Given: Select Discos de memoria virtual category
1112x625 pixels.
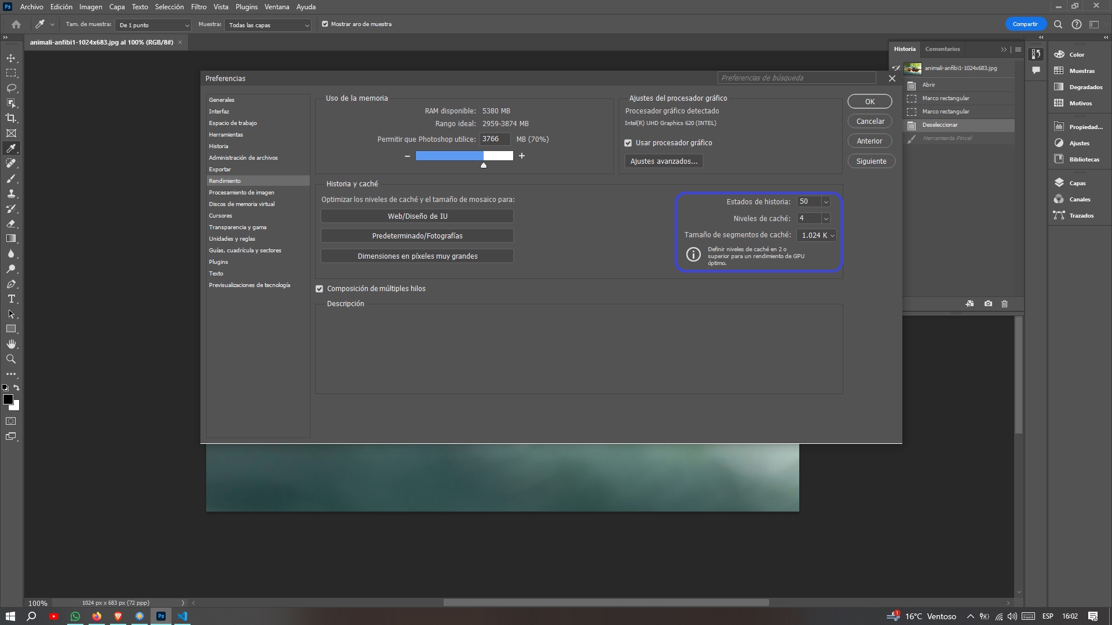Looking at the screenshot, I should [x=258, y=204].
